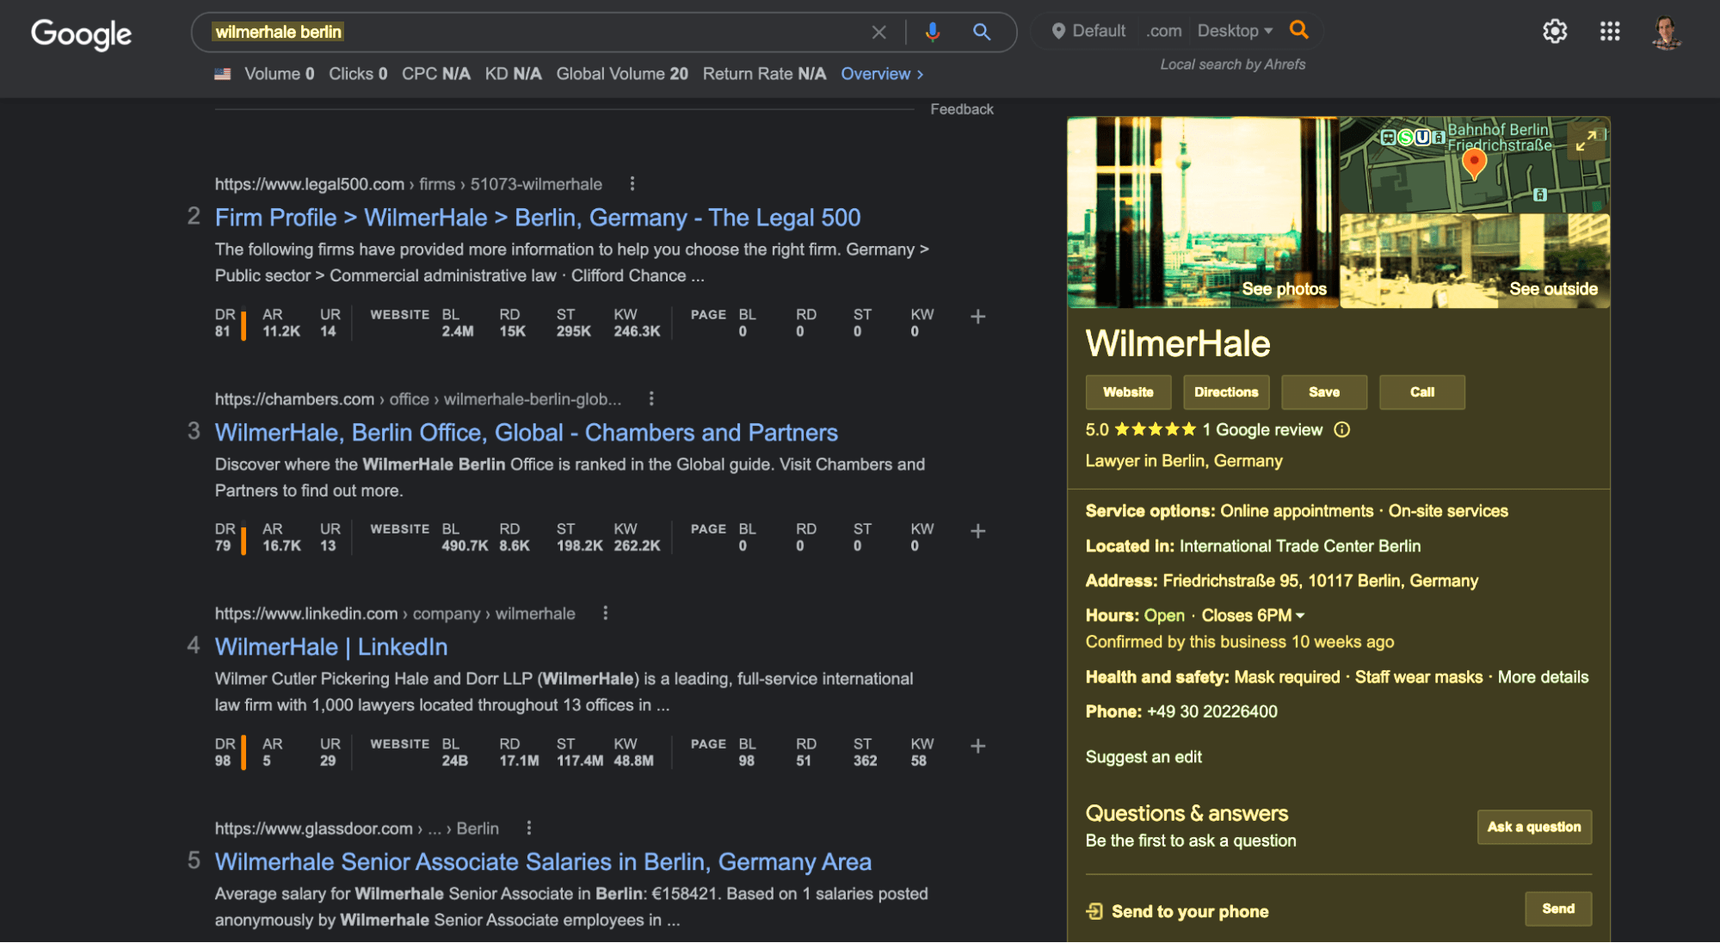Open the Google apps grid icon
The height and width of the screenshot is (943, 1720).
point(1609,31)
